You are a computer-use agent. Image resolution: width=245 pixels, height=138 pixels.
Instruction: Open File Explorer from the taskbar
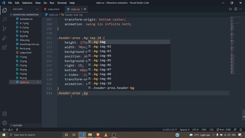tap(90, 135)
